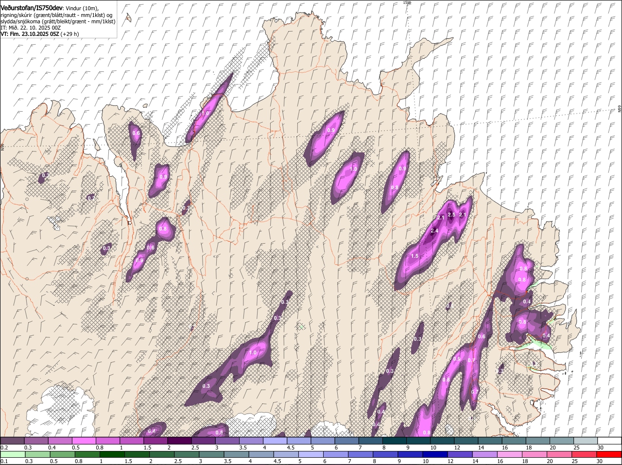Click the "(+29 h)" forecast offset text

pyautogui.click(x=69, y=34)
